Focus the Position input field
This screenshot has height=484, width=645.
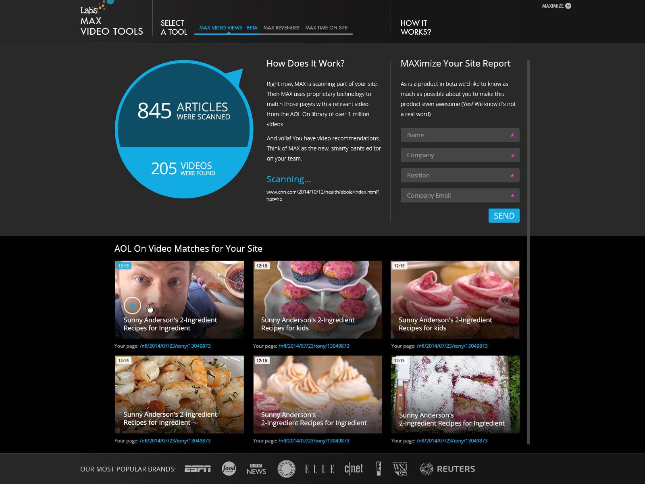[460, 175]
